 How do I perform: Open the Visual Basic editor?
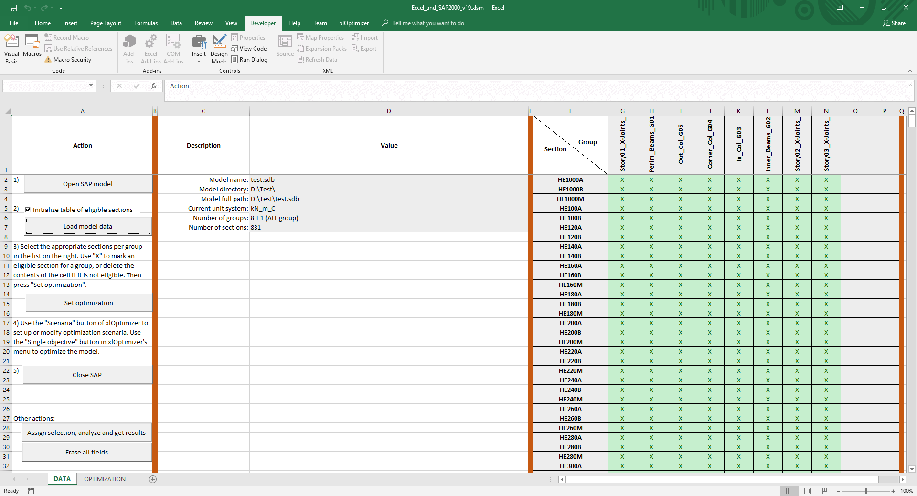pos(11,49)
